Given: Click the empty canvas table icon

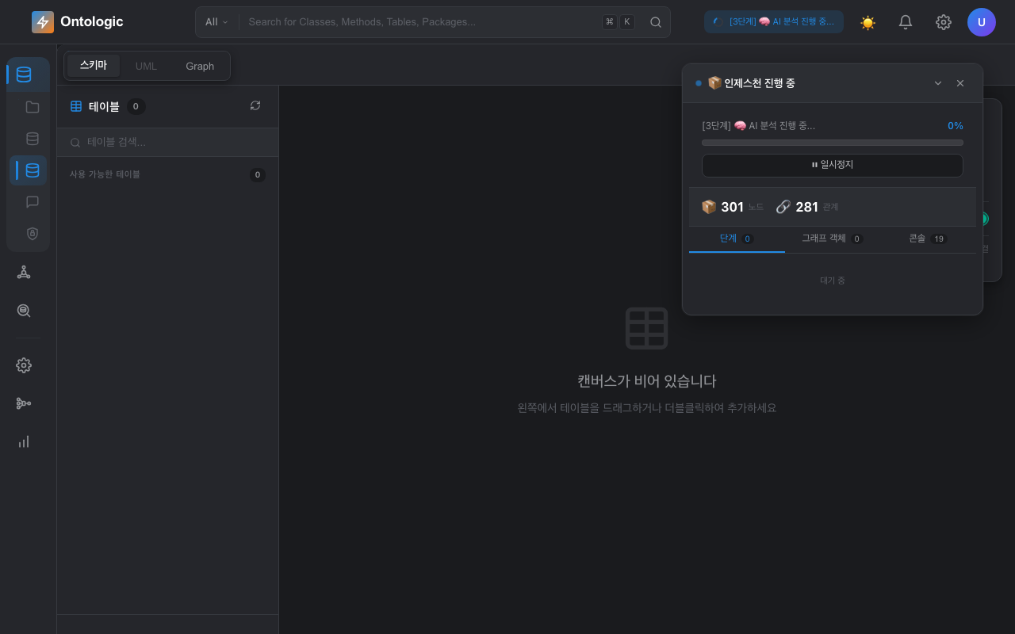Looking at the screenshot, I should pos(646,328).
